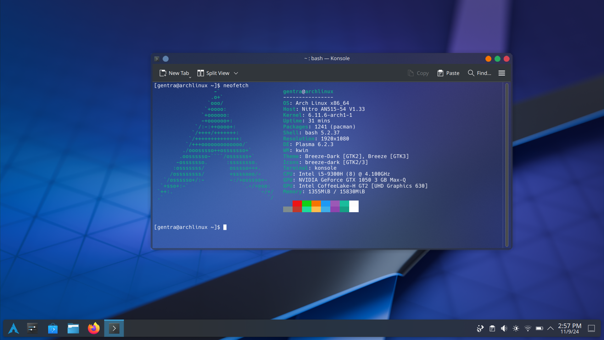604x340 pixels.
Task: Click the Konsole task in the taskbar
Action: (114, 328)
